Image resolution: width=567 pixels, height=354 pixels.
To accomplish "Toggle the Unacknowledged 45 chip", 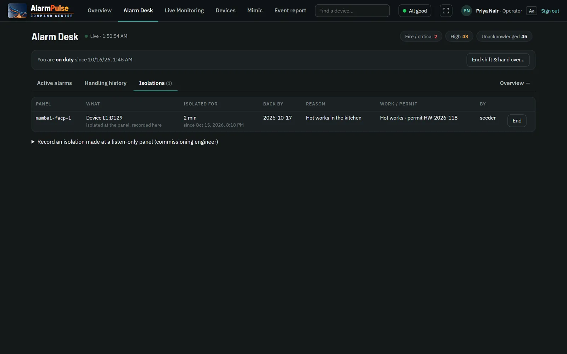I will tap(504, 36).
